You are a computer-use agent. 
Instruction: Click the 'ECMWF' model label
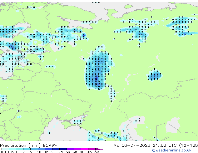pyautogui.click(x=50, y=146)
